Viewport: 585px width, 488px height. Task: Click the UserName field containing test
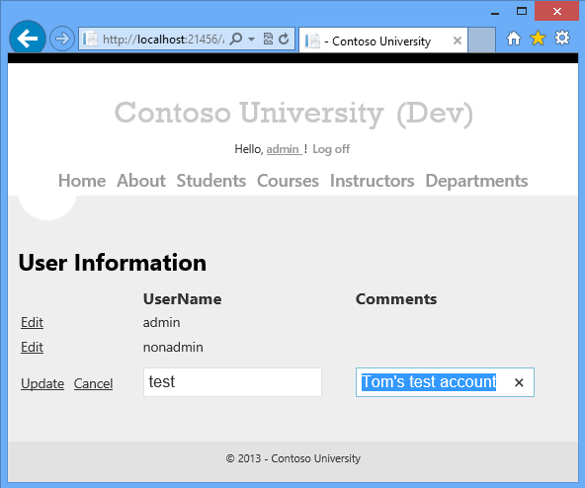coord(232,382)
